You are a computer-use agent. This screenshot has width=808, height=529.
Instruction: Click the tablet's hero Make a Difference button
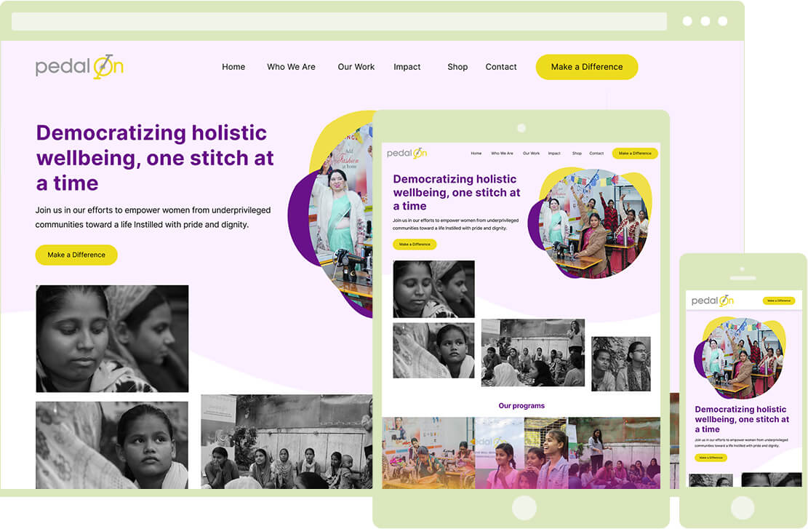click(x=415, y=244)
